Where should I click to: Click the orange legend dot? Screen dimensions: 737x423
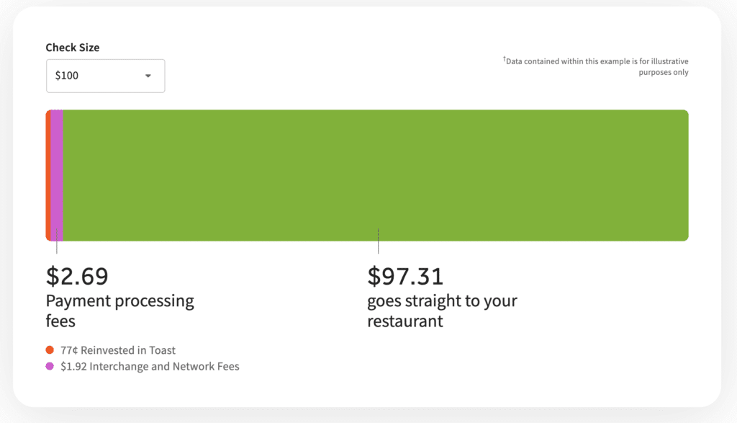(x=50, y=350)
